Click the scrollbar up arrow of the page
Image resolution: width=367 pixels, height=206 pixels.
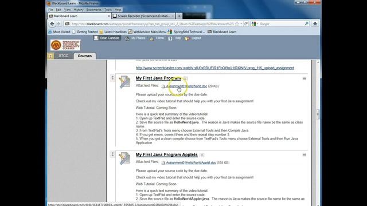pos(318,62)
